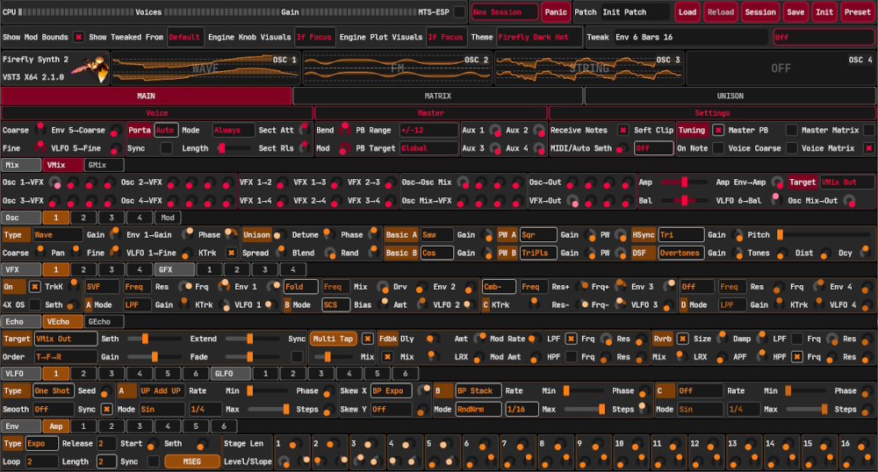Click the Reverb Damp knob
The width and height of the screenshot is (878, 472).
click(761, 338)
